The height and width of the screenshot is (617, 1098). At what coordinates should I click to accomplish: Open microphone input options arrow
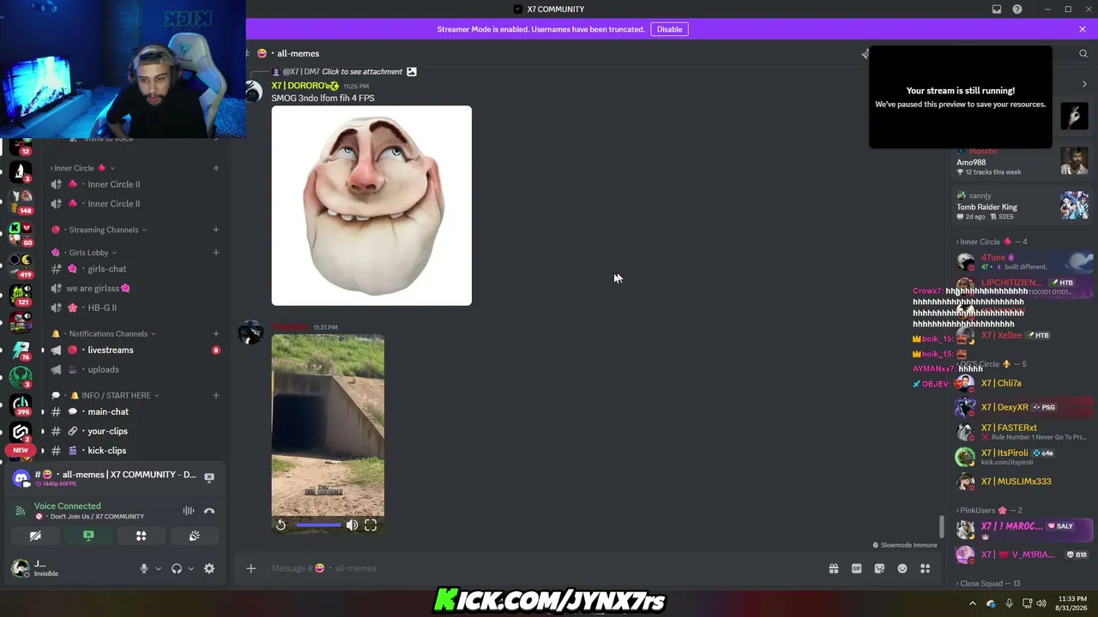[x=158, y=568]
